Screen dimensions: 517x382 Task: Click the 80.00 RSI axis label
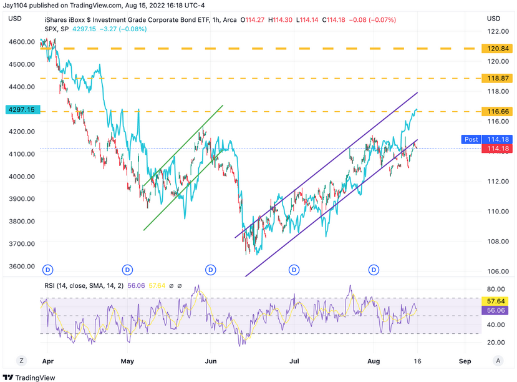496,289
